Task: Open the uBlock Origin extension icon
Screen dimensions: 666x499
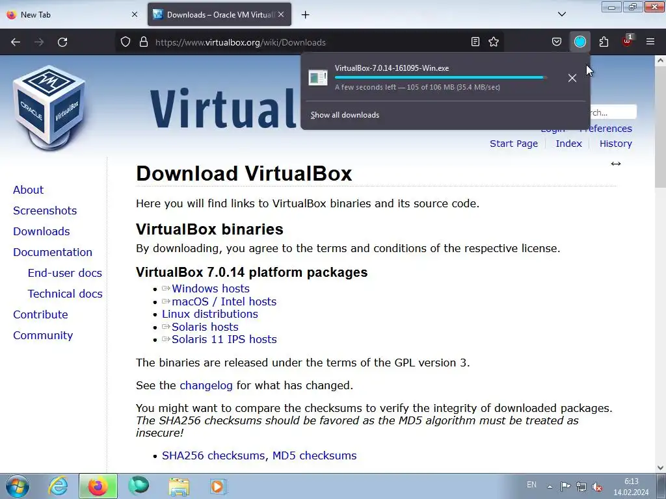Action: click(x=627, y=41)
